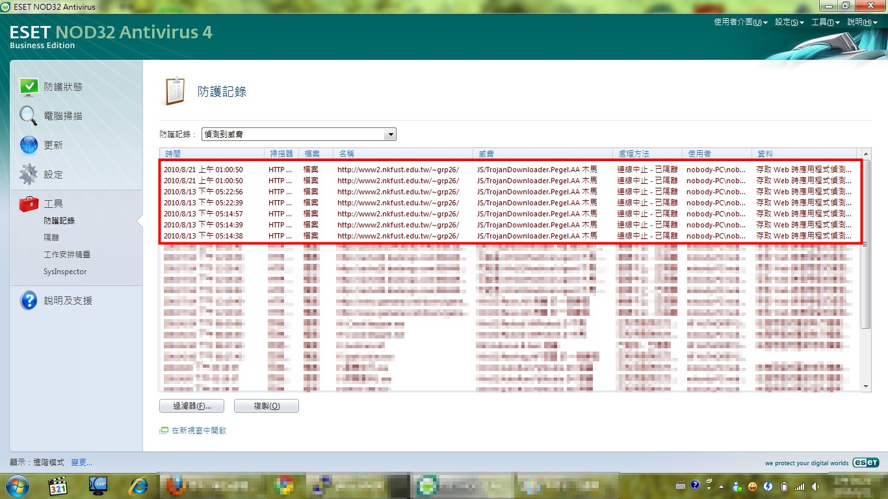Open the 設定(S) menu in the top bar
The height and width of the screenshot is (499, 888).
(789, 22)
